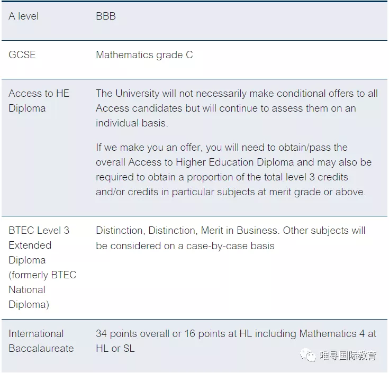Click 'individual basis.' text line
The width and height of the screenshot is (389, 373).
pyautogui.click(x=132, y=123)
